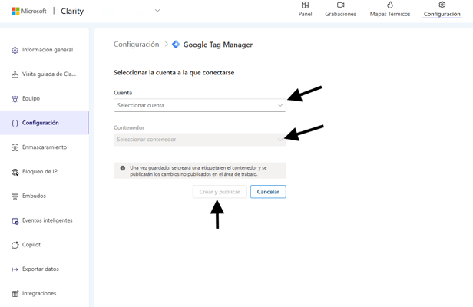Click the chevron of the Cuenta dropdown
This screenshot has height=307, width=473.
pos(280,105)
